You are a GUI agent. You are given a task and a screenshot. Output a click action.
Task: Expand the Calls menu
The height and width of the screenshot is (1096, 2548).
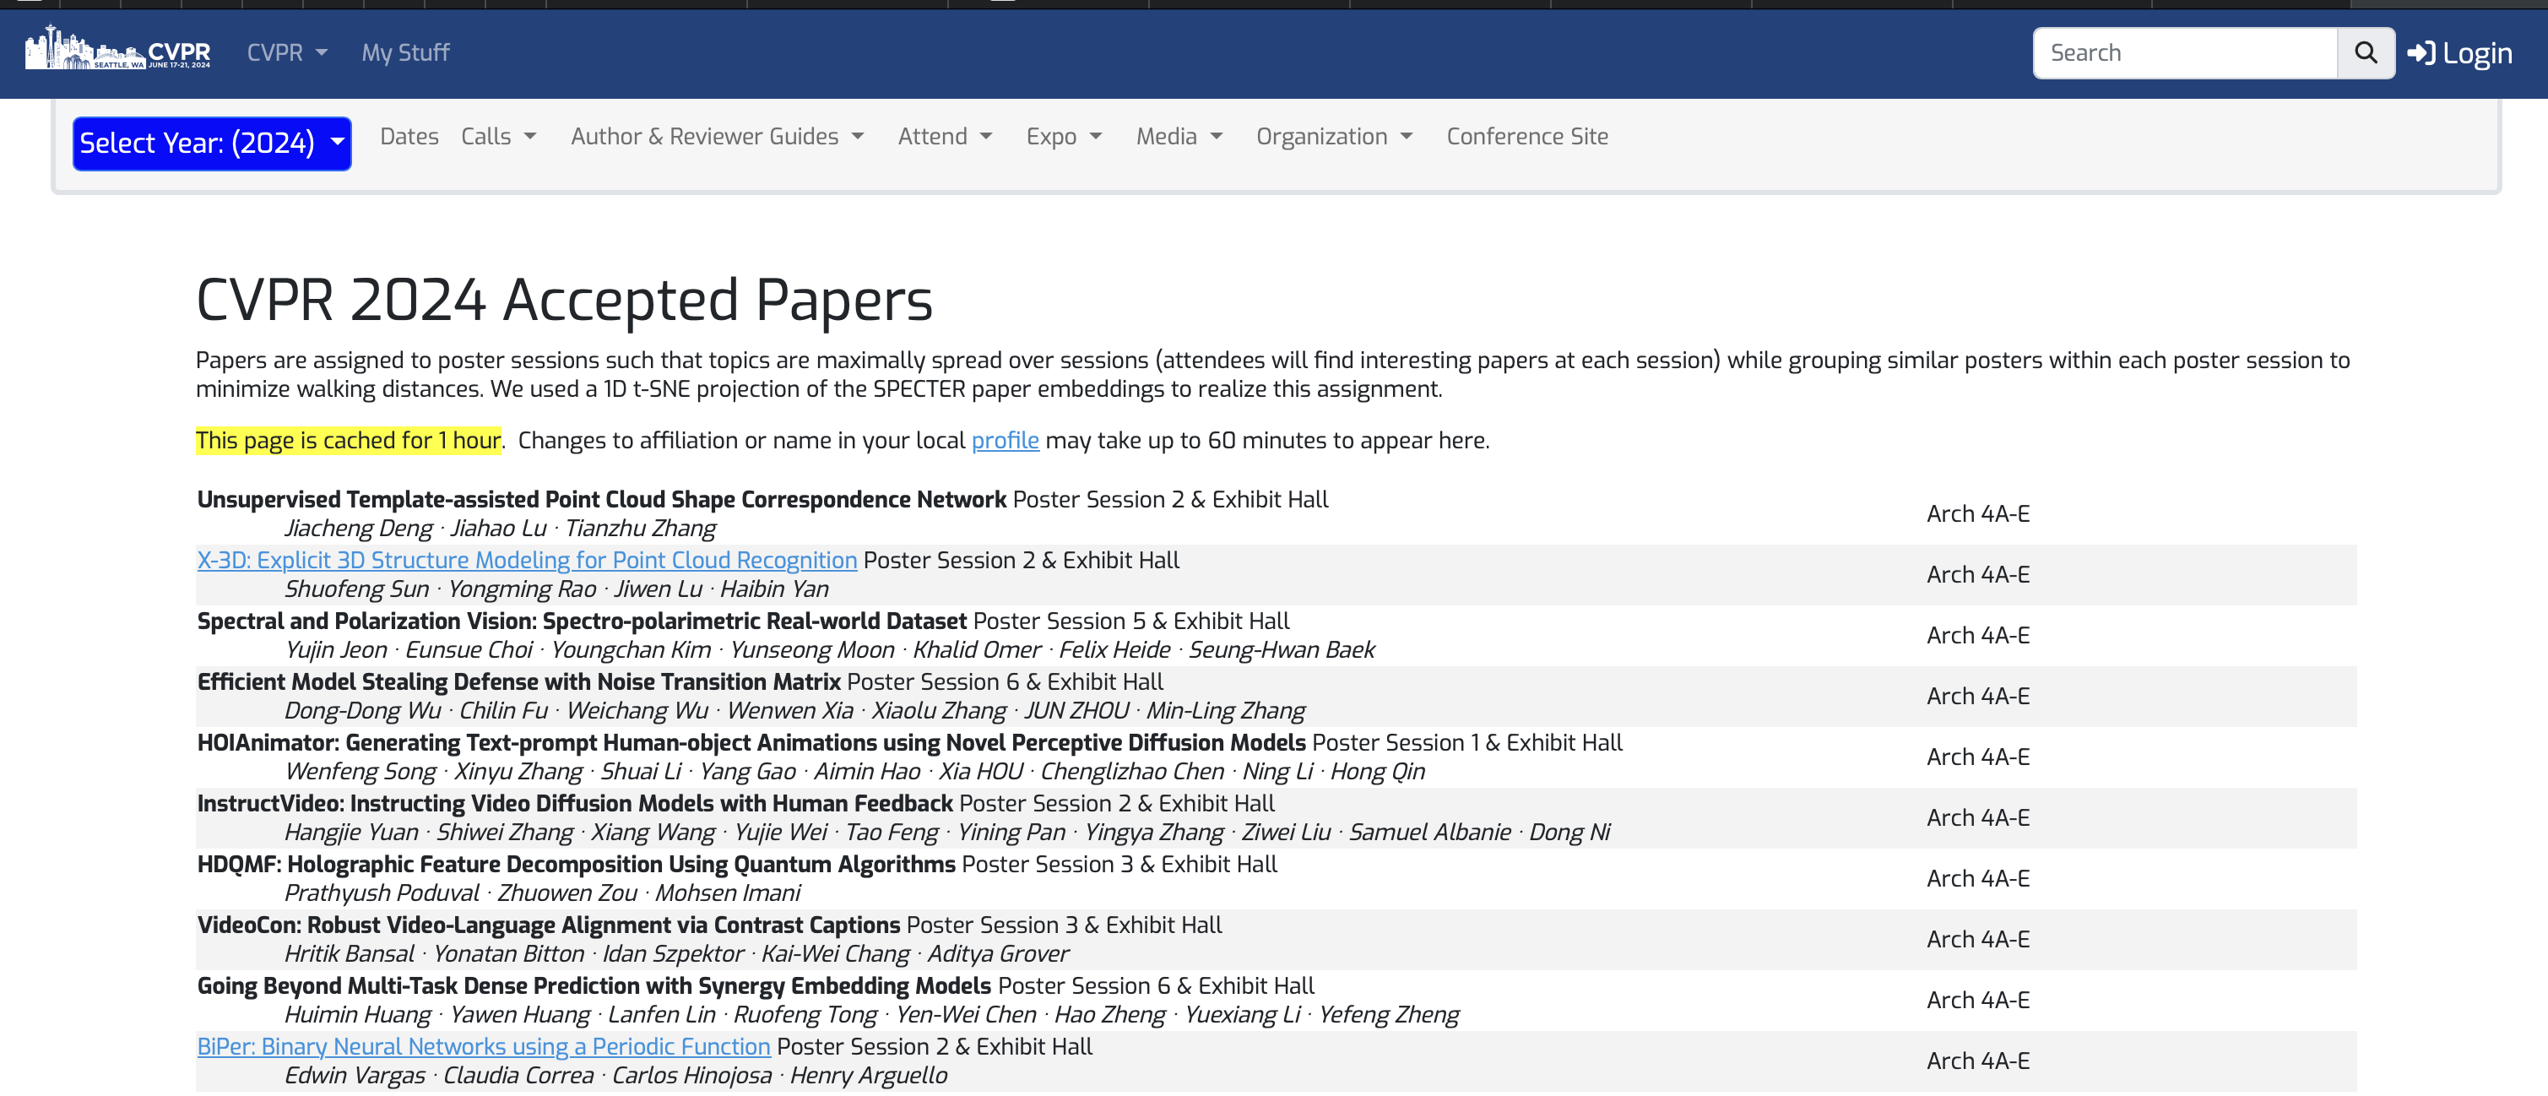tap(498, 137)
